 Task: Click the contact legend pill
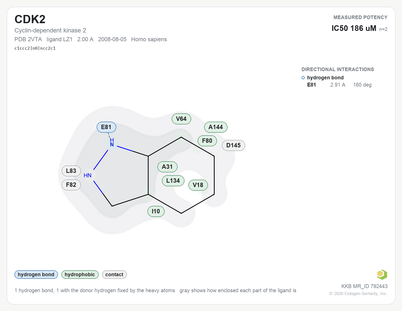pos(114,274)
